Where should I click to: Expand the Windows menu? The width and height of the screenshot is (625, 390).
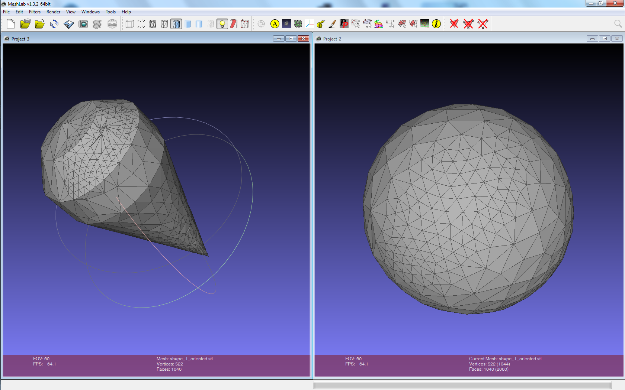[x=90, y=12]
